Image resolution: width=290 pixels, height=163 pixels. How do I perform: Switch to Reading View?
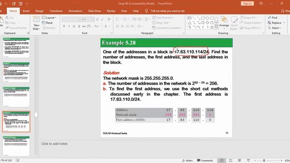pos(239,160)
